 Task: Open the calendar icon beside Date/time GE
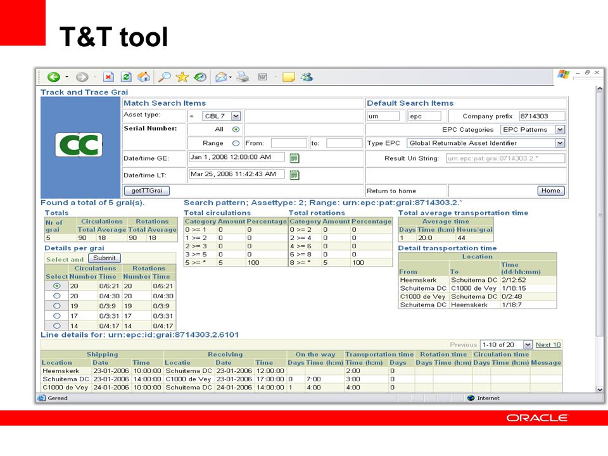pos(294,158)
